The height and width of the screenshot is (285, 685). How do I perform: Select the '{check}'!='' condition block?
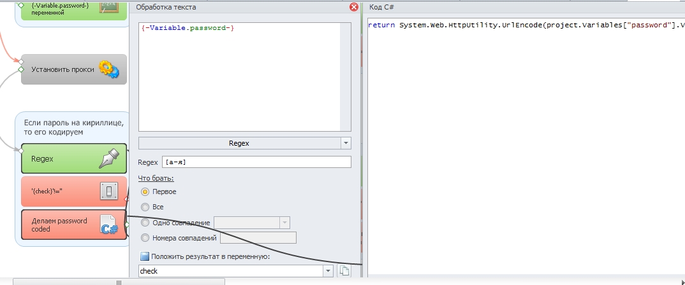pyautogui.click(x=74, y=191)
